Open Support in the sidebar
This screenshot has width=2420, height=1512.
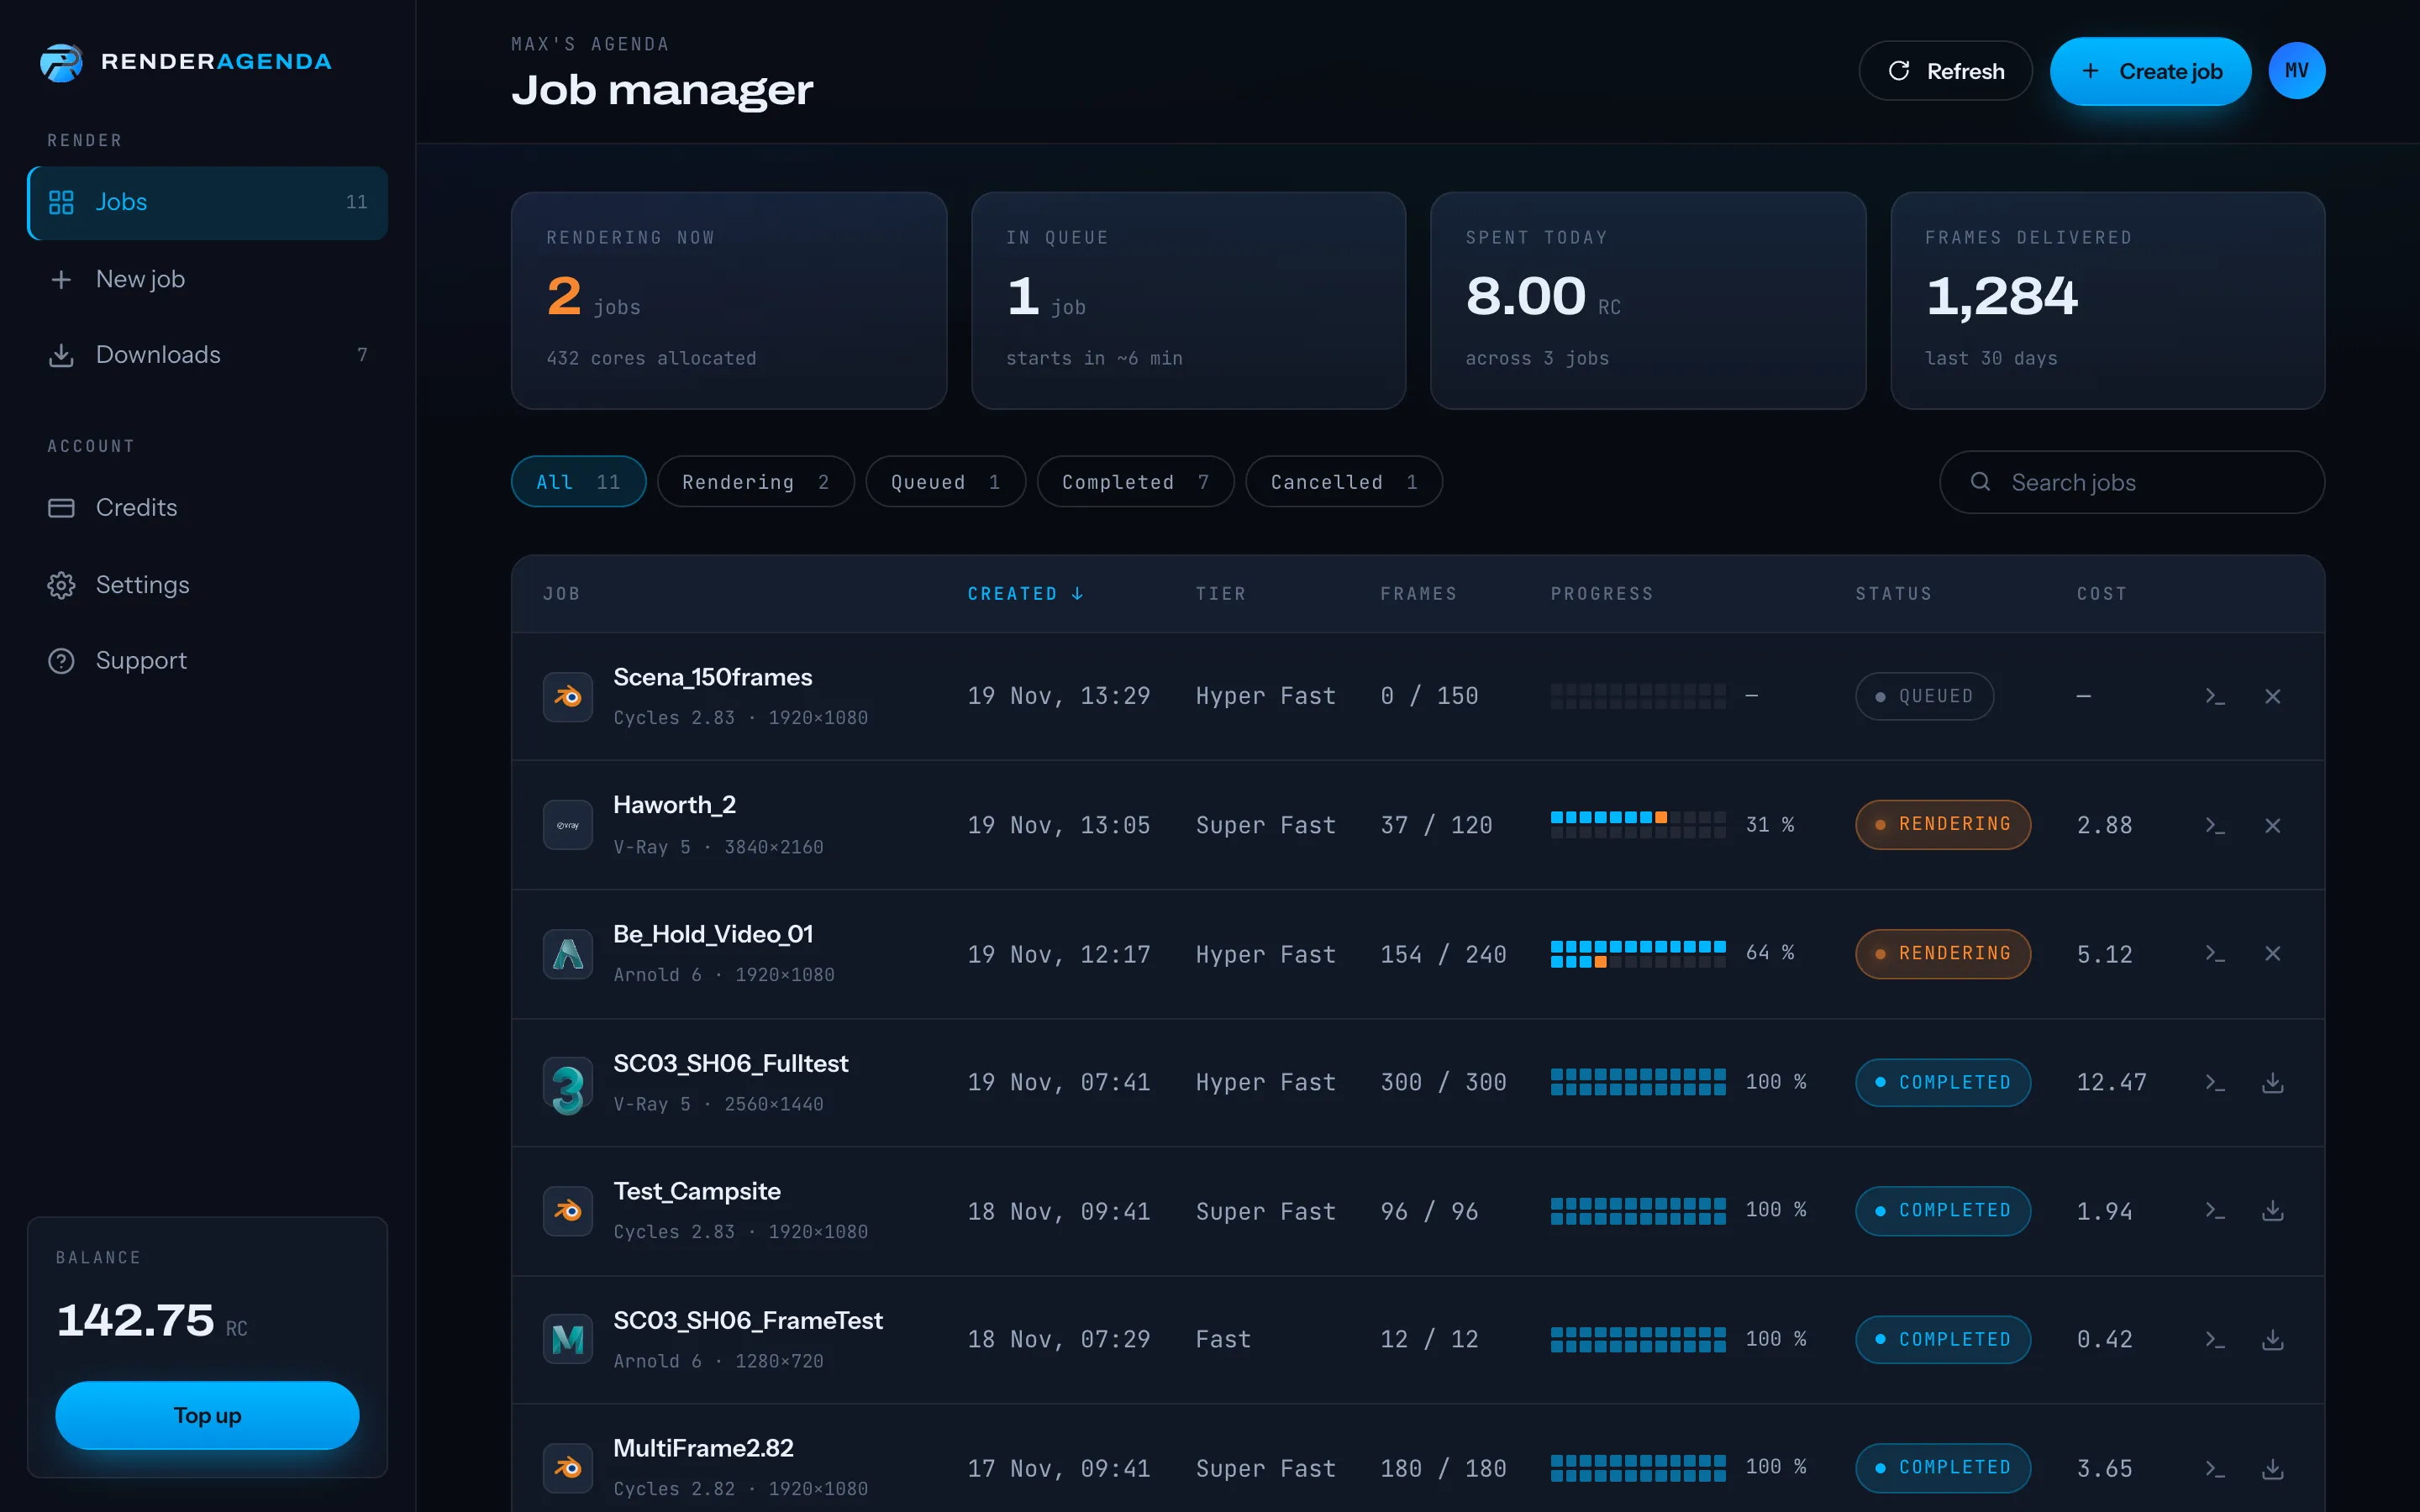(x=208, y=661)
